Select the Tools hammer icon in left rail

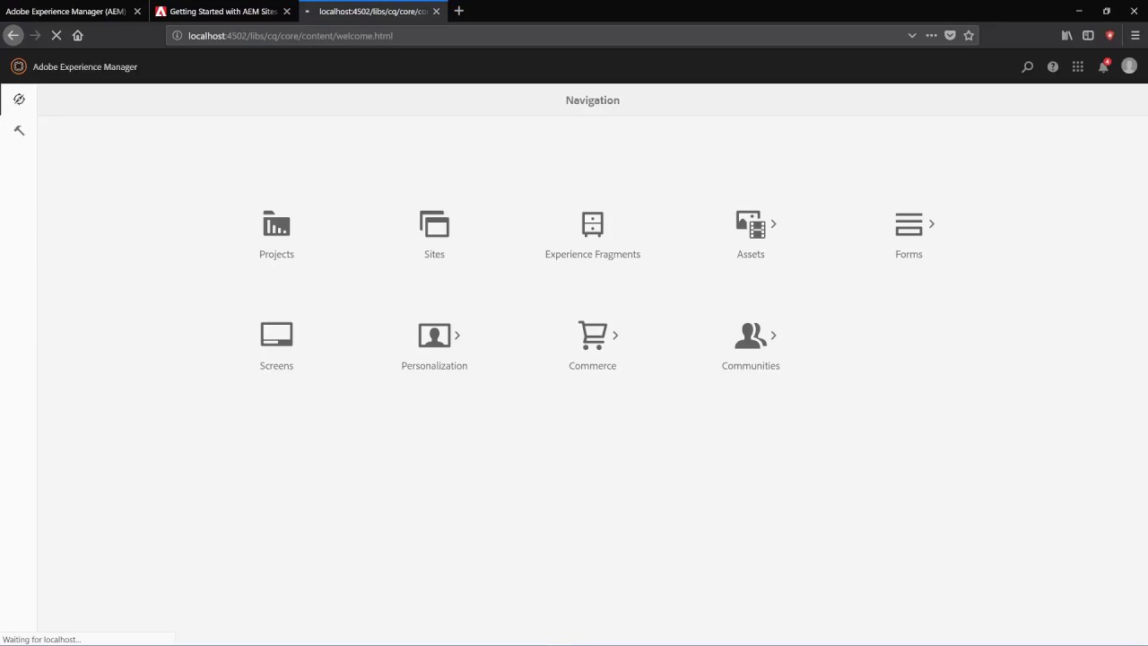19,130
